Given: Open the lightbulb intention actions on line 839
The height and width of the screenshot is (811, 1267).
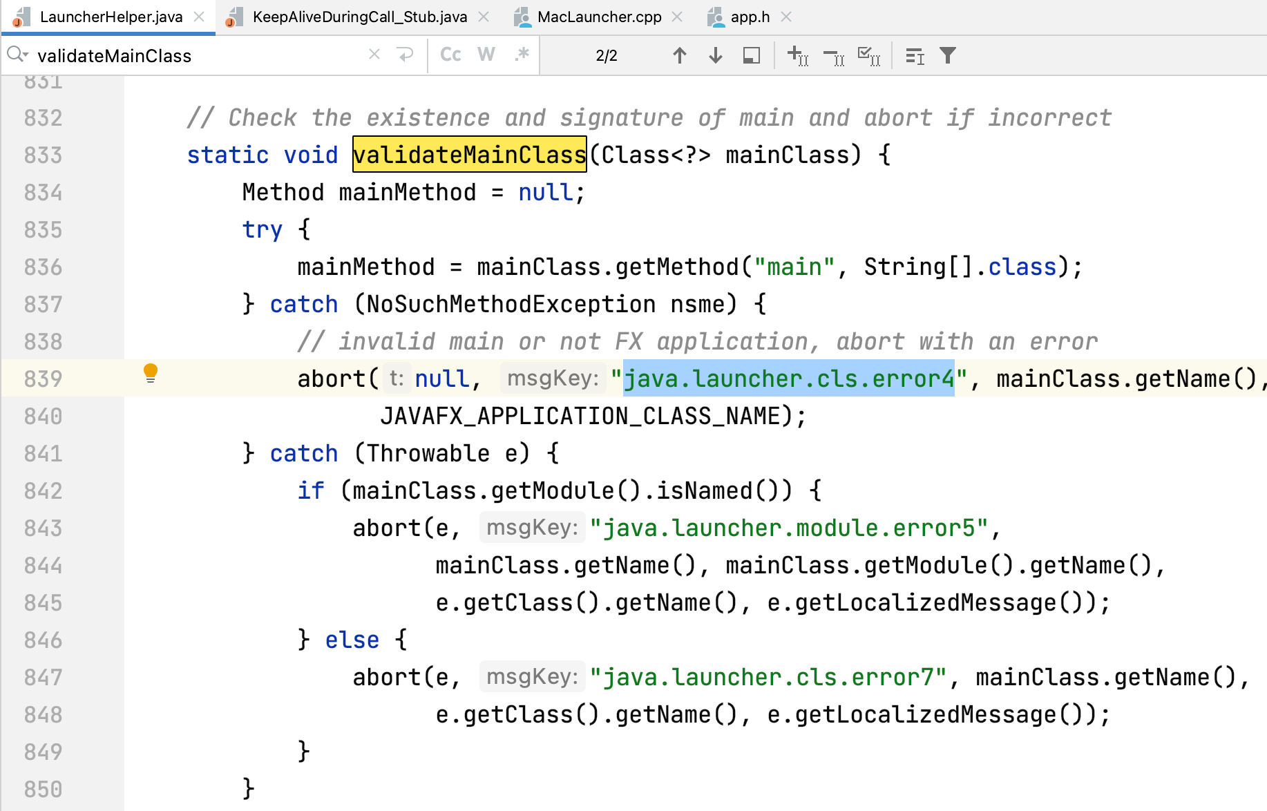Looking at the screenshot, I should [x=151, y=374].
